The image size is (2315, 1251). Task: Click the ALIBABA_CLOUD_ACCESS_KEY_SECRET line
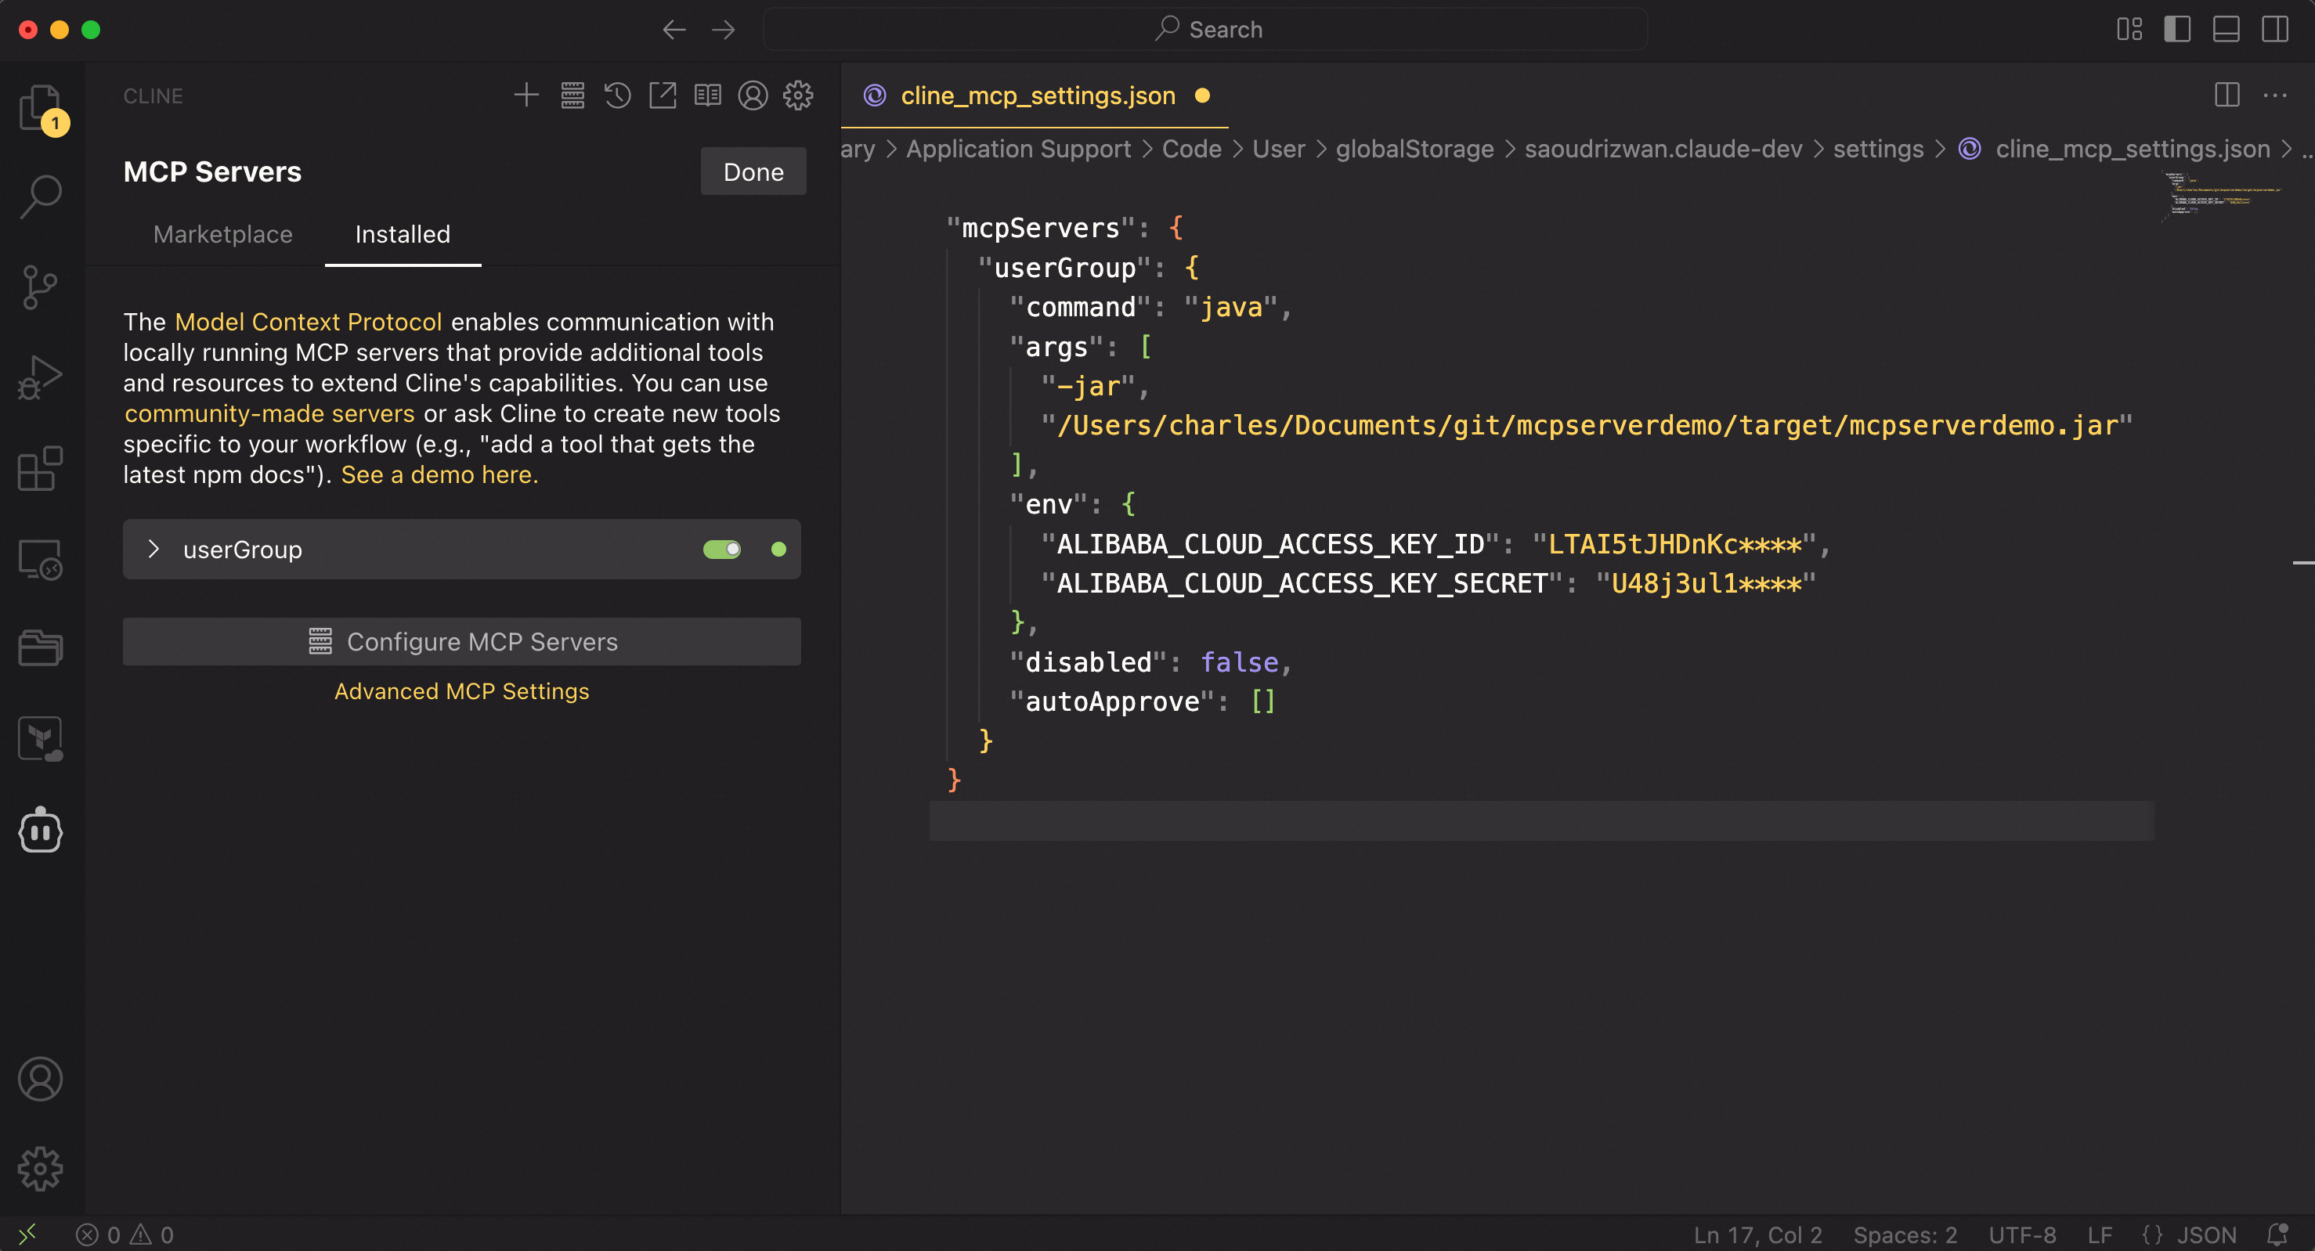1429,583
